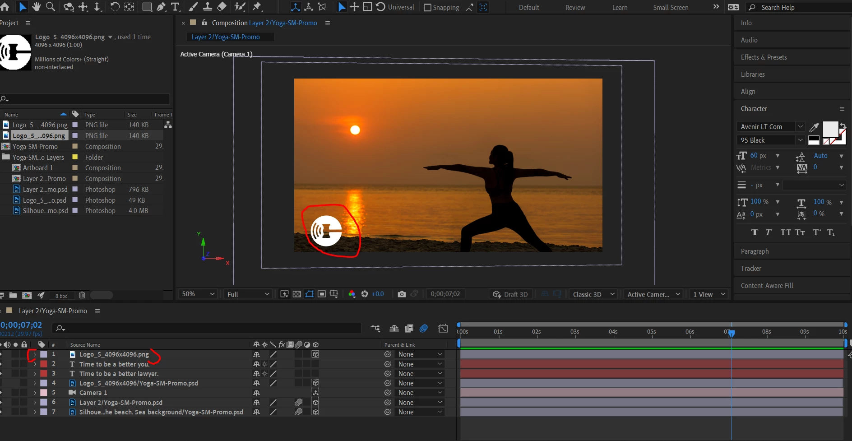Image resolution: width=852 pixels, height=441 pixels.
Task: Choose the Pen tool
Action: pos(161,7)
